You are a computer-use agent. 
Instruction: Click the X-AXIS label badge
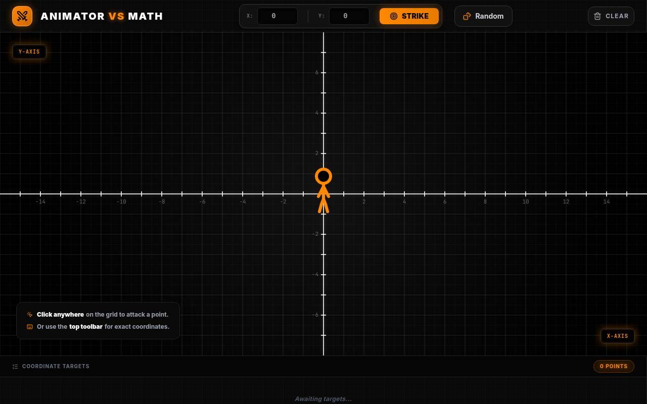pos(618,336)
